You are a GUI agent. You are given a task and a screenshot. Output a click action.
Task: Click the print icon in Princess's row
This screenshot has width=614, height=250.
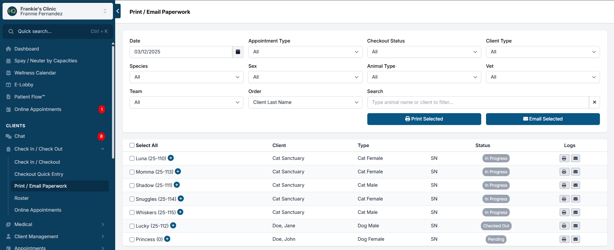[564, 239]
